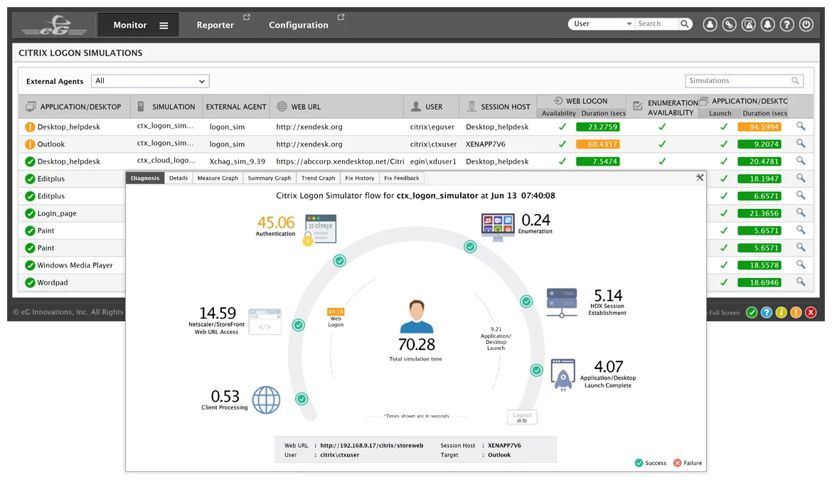
Task: Click the blue question status icon in footer
Action: click(x=766, y=313)
